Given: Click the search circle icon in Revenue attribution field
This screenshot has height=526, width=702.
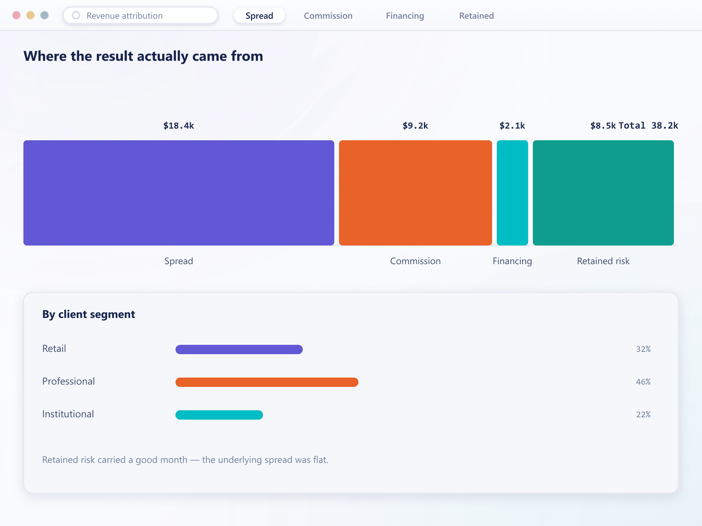Looking at the screenshot, I should pyautogui.click(x=76, y=15).
